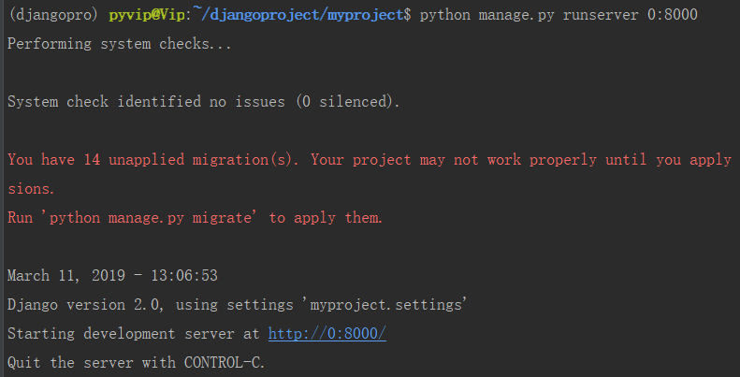The width and height of the screenshot is (740, 377).
Task: Click 'Quit the server with CONTROL-C.' line
Action: click(x=137, y=363)
